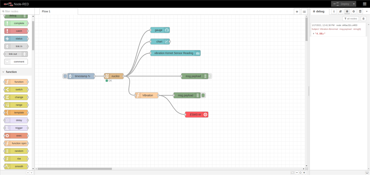The image size is (370, 175).
Task: Open debug window icon at sidebar bottom
Action: pyautogui.click(x=367, y=173)
